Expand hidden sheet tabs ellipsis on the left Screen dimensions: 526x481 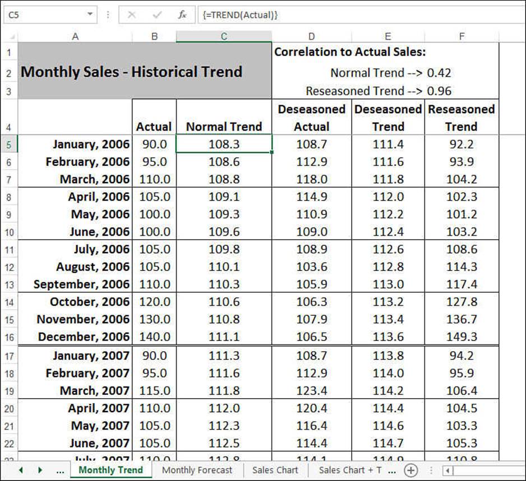click(x=60, y=470)
